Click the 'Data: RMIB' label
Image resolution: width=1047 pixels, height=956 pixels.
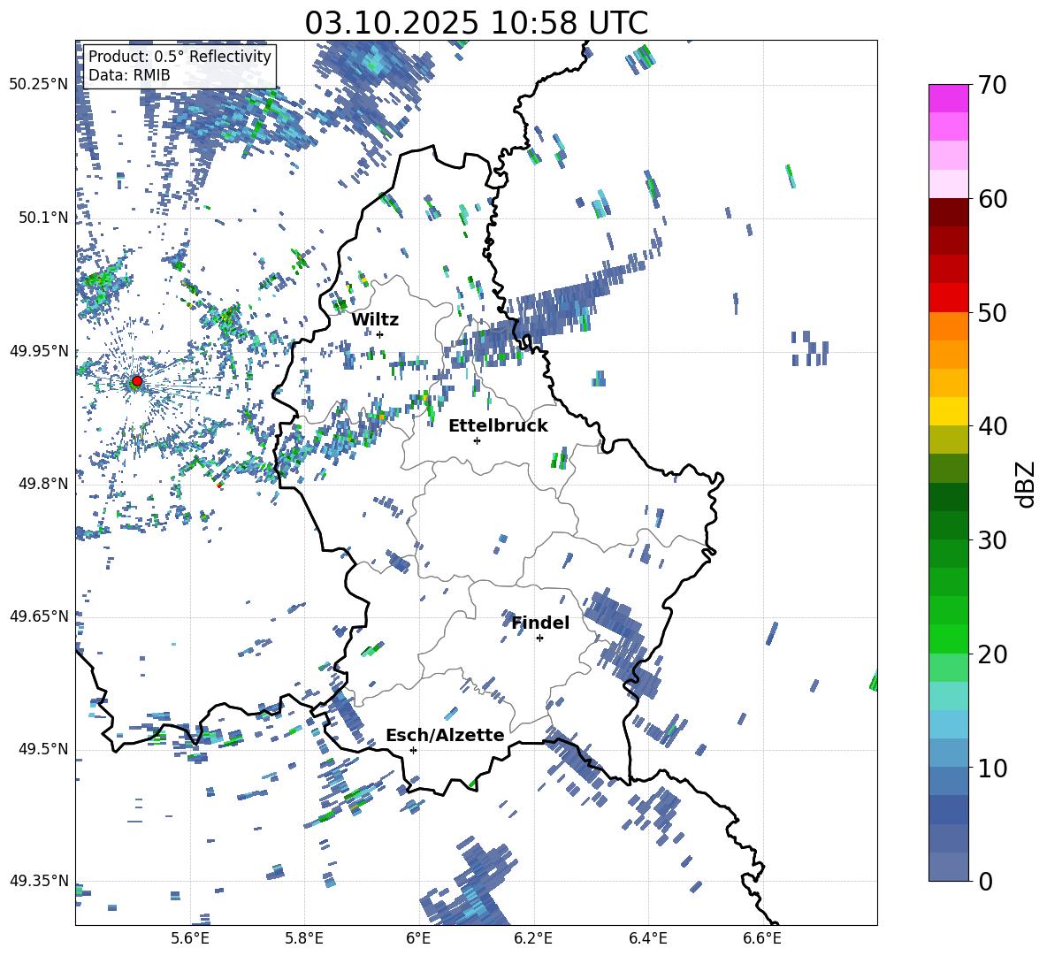(x=129, y=75)
